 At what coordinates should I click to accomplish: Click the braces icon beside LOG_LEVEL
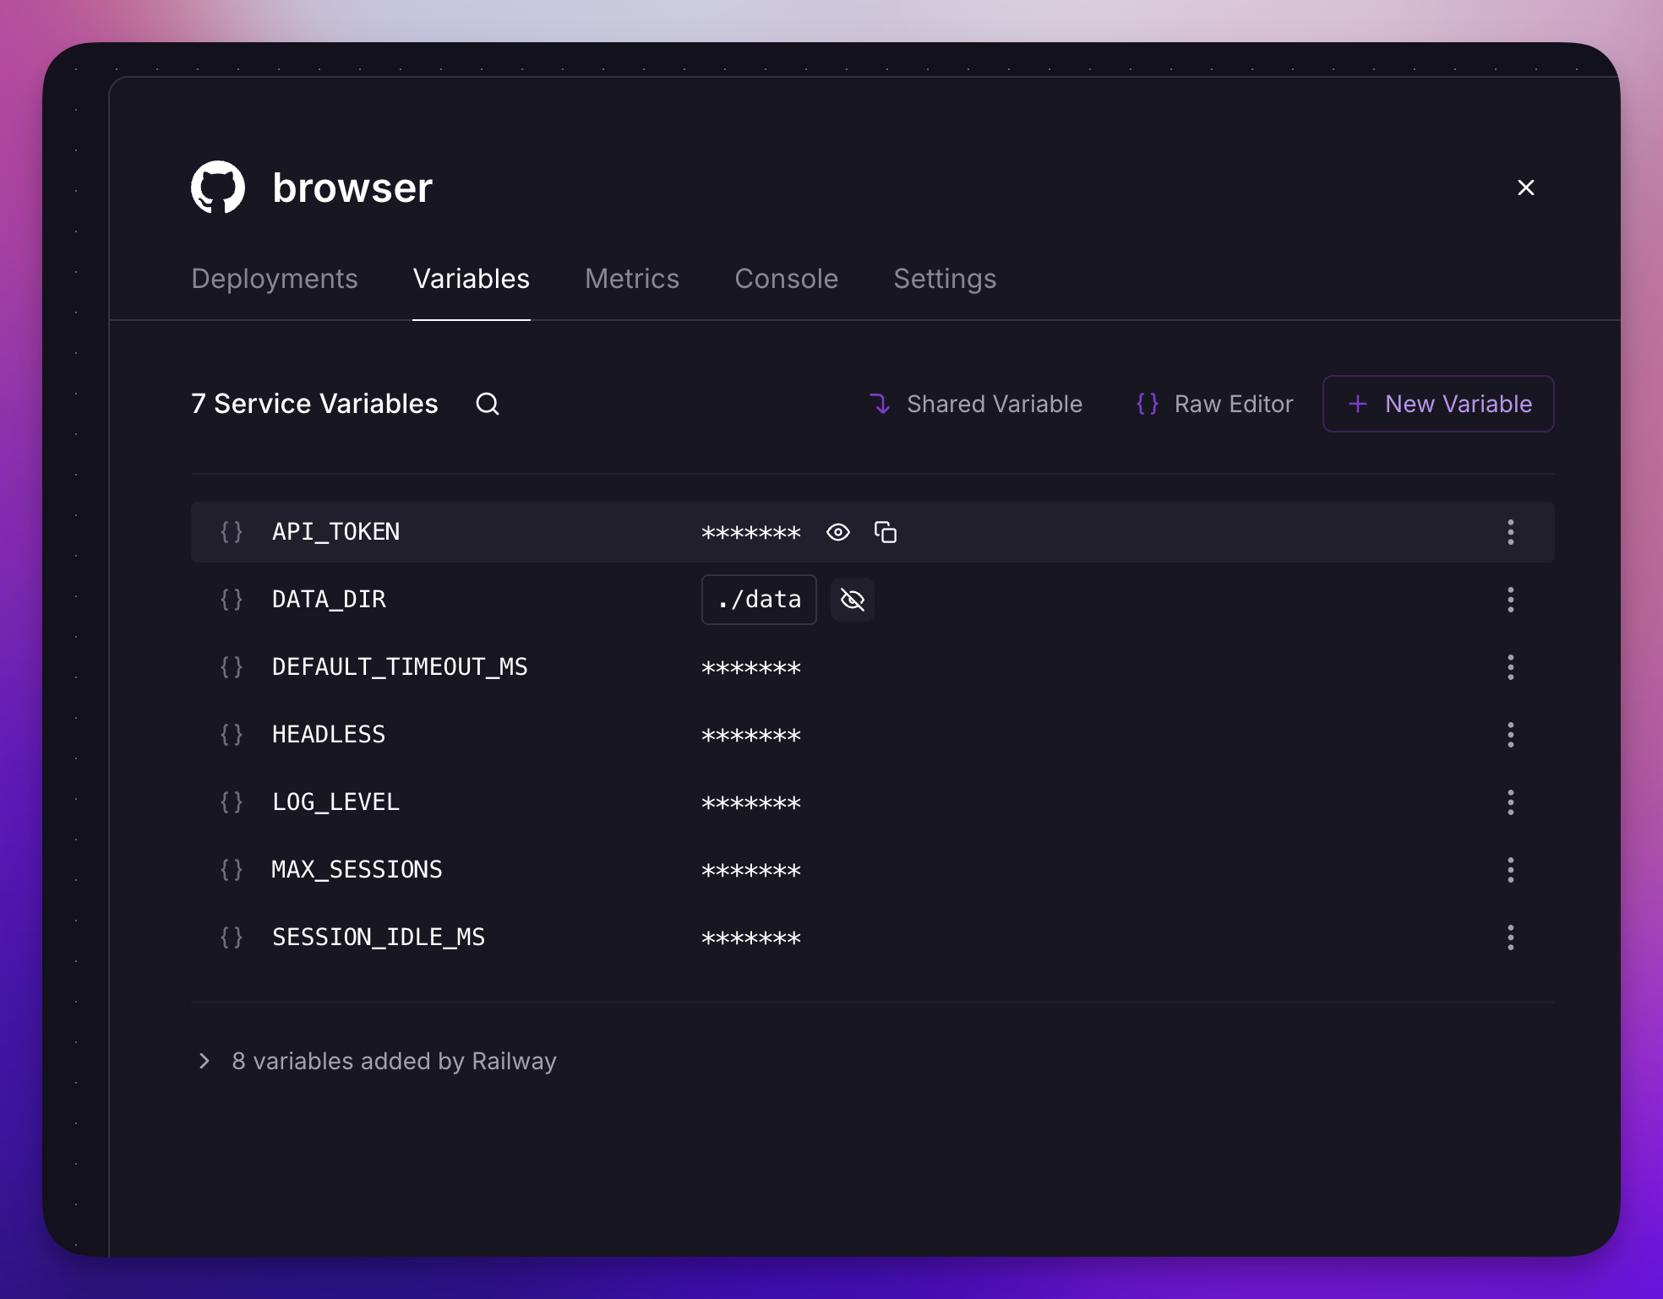pyautogui.click(x=232, y=802)
